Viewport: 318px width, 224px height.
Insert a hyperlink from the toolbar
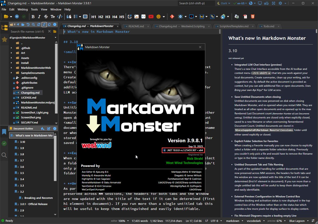point(130,16)
